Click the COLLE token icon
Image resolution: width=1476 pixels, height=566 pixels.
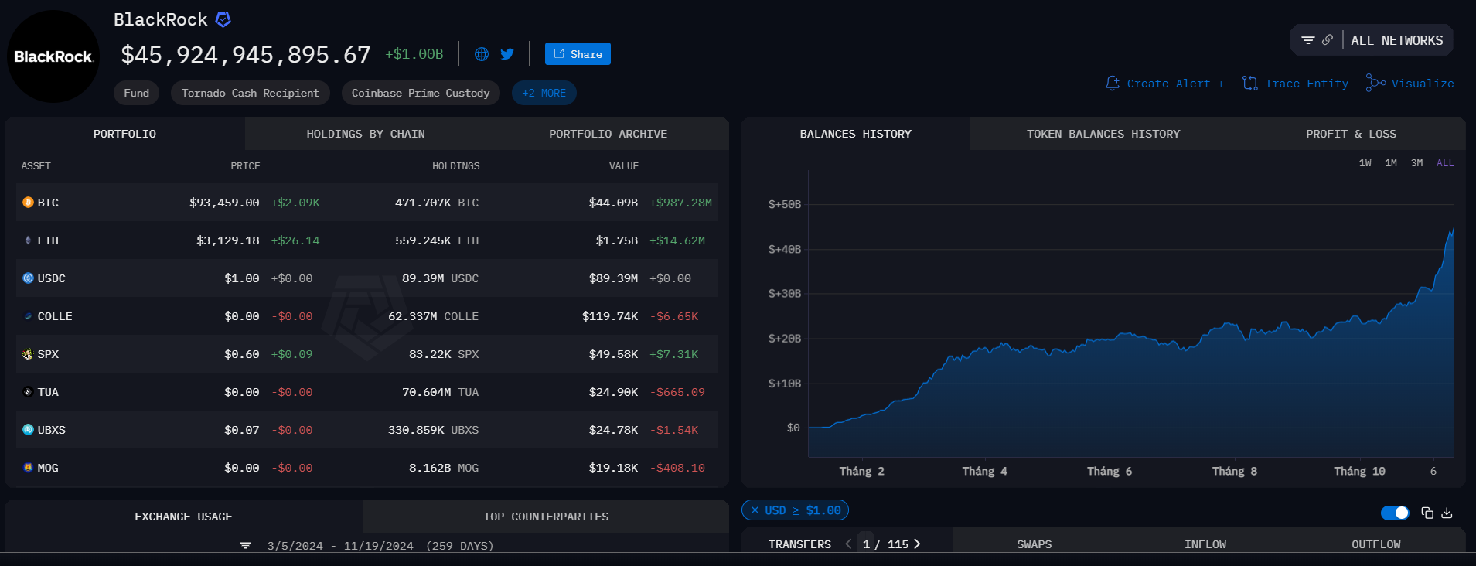(x=28, y=316)
